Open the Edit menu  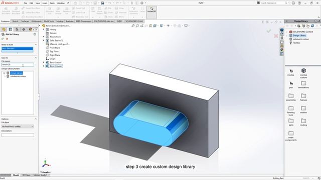point(31,3)
